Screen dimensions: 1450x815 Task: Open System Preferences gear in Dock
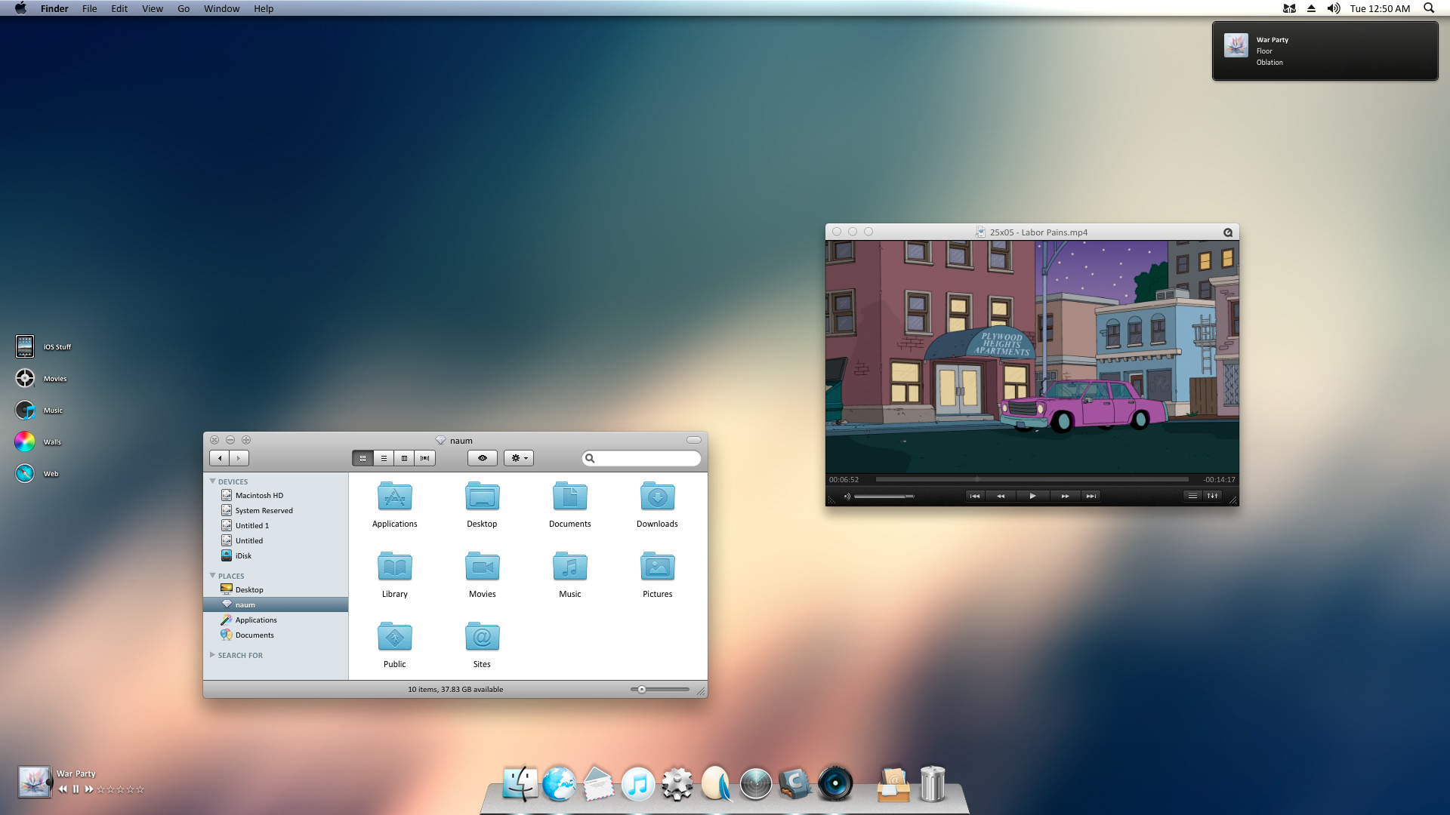point(677,783)
